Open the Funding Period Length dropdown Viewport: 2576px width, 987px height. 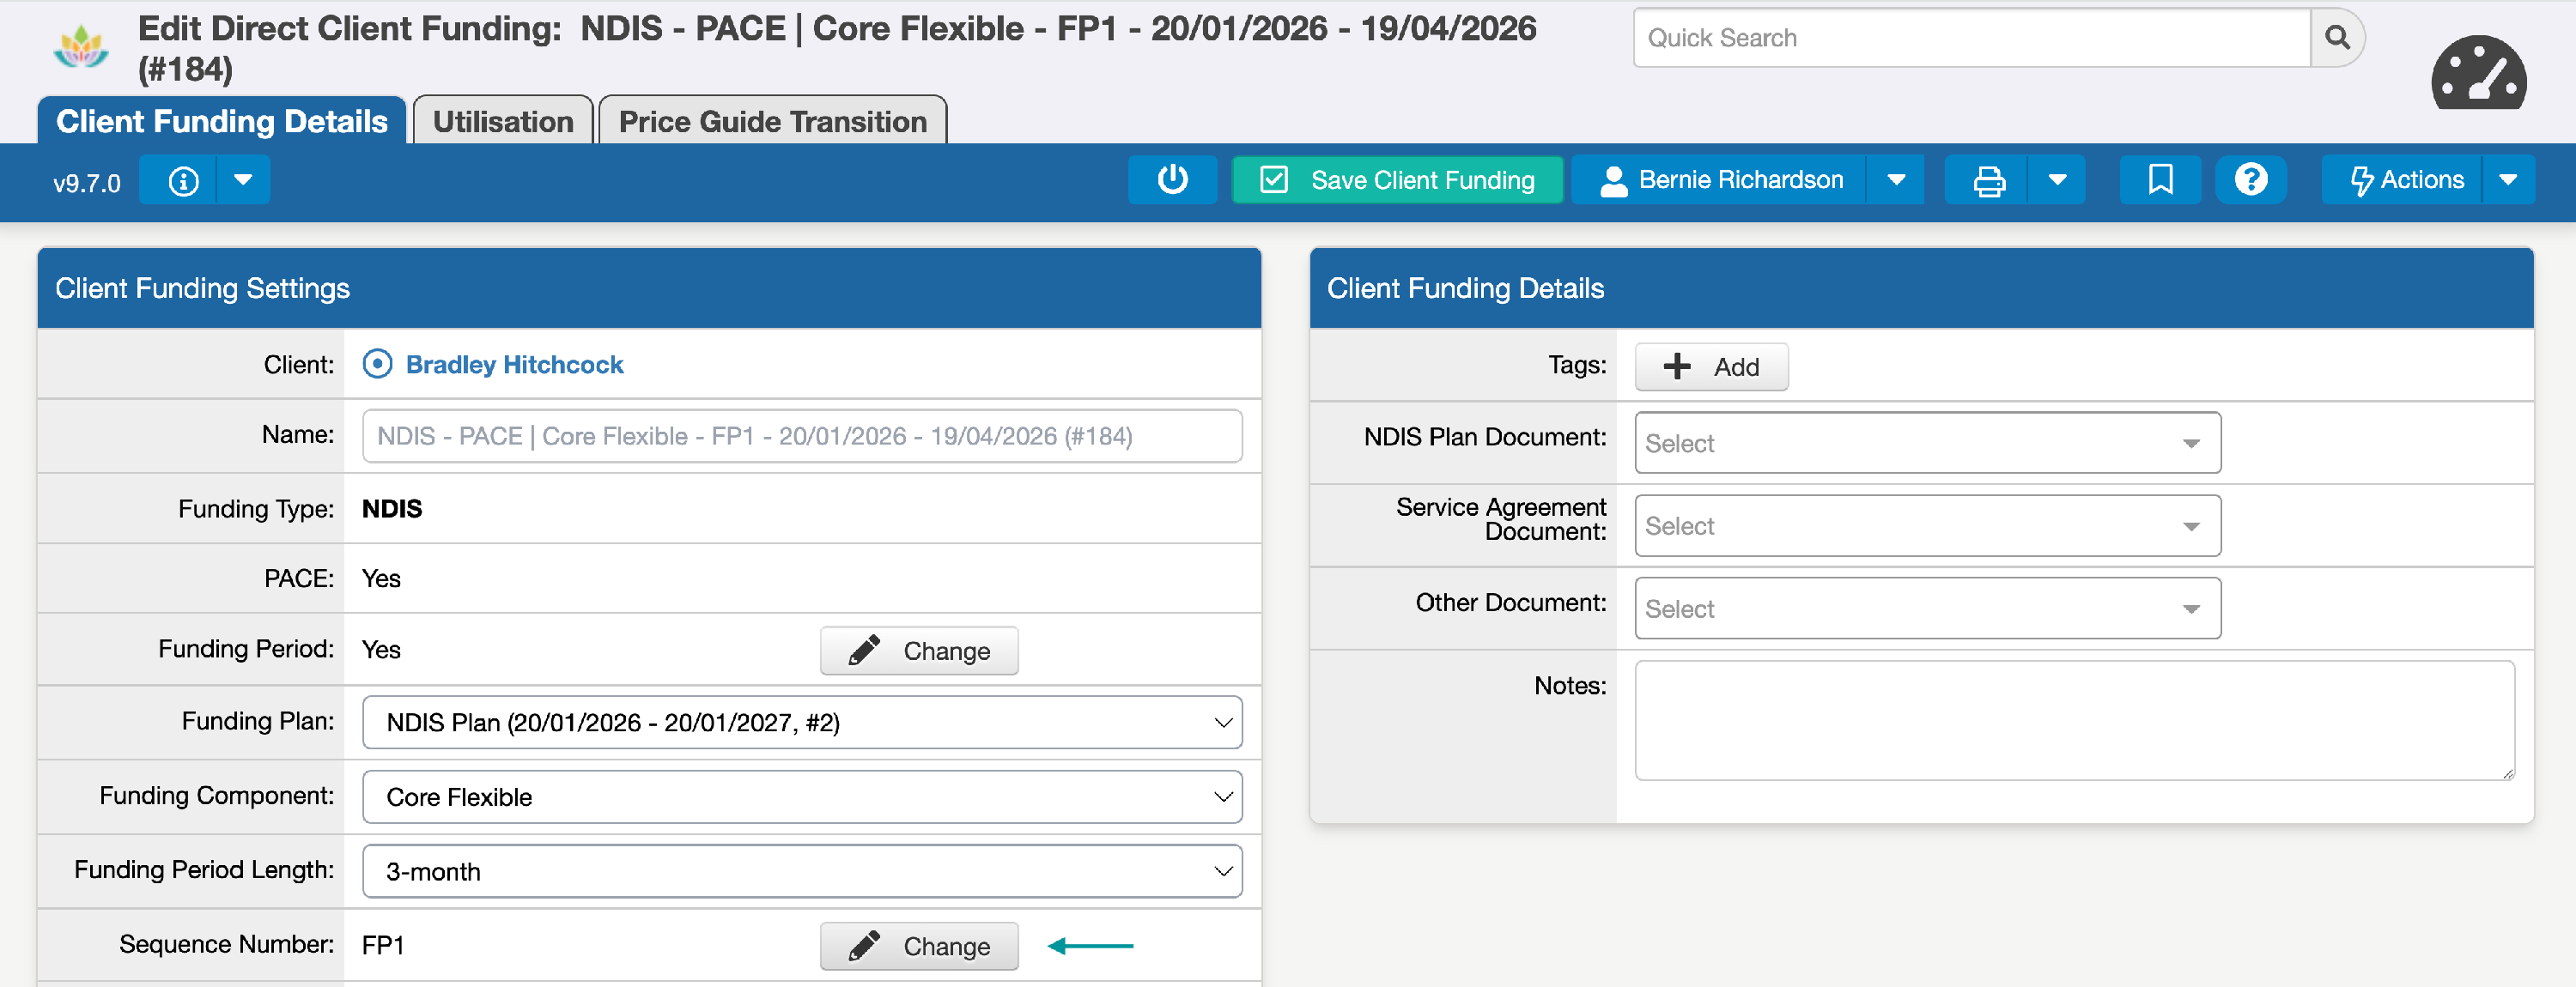[801, 871]
